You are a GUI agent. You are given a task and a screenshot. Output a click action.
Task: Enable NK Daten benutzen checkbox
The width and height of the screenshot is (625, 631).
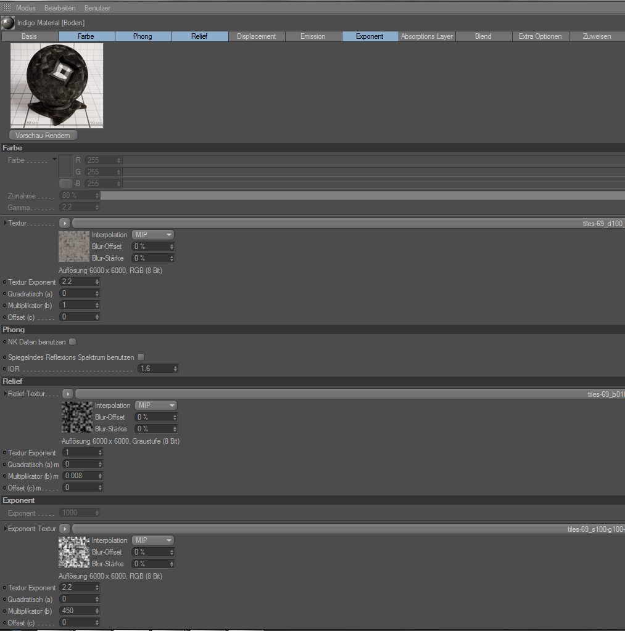73,342
